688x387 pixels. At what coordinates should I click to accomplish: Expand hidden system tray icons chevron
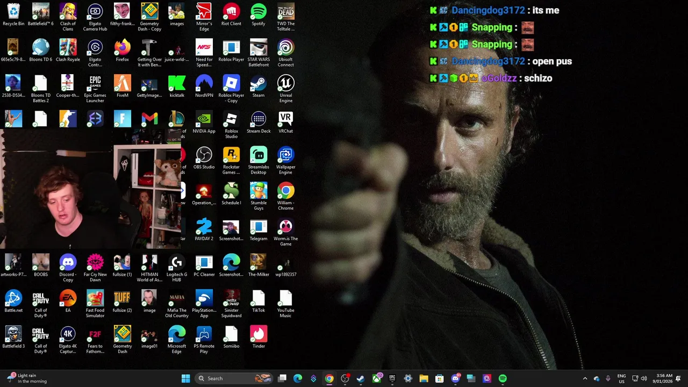click(x=585, y=378)
